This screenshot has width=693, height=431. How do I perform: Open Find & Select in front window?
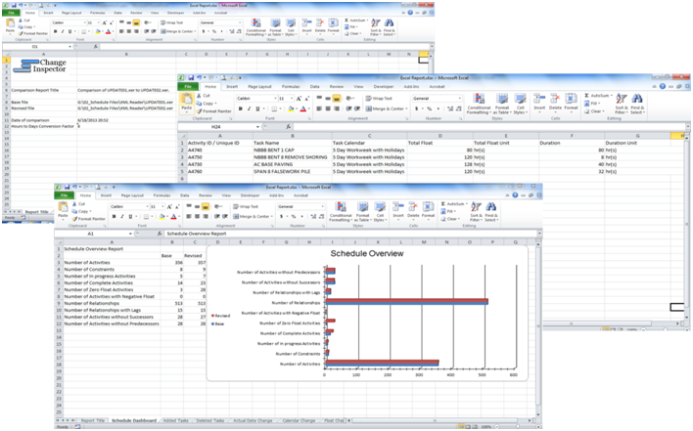491,212
